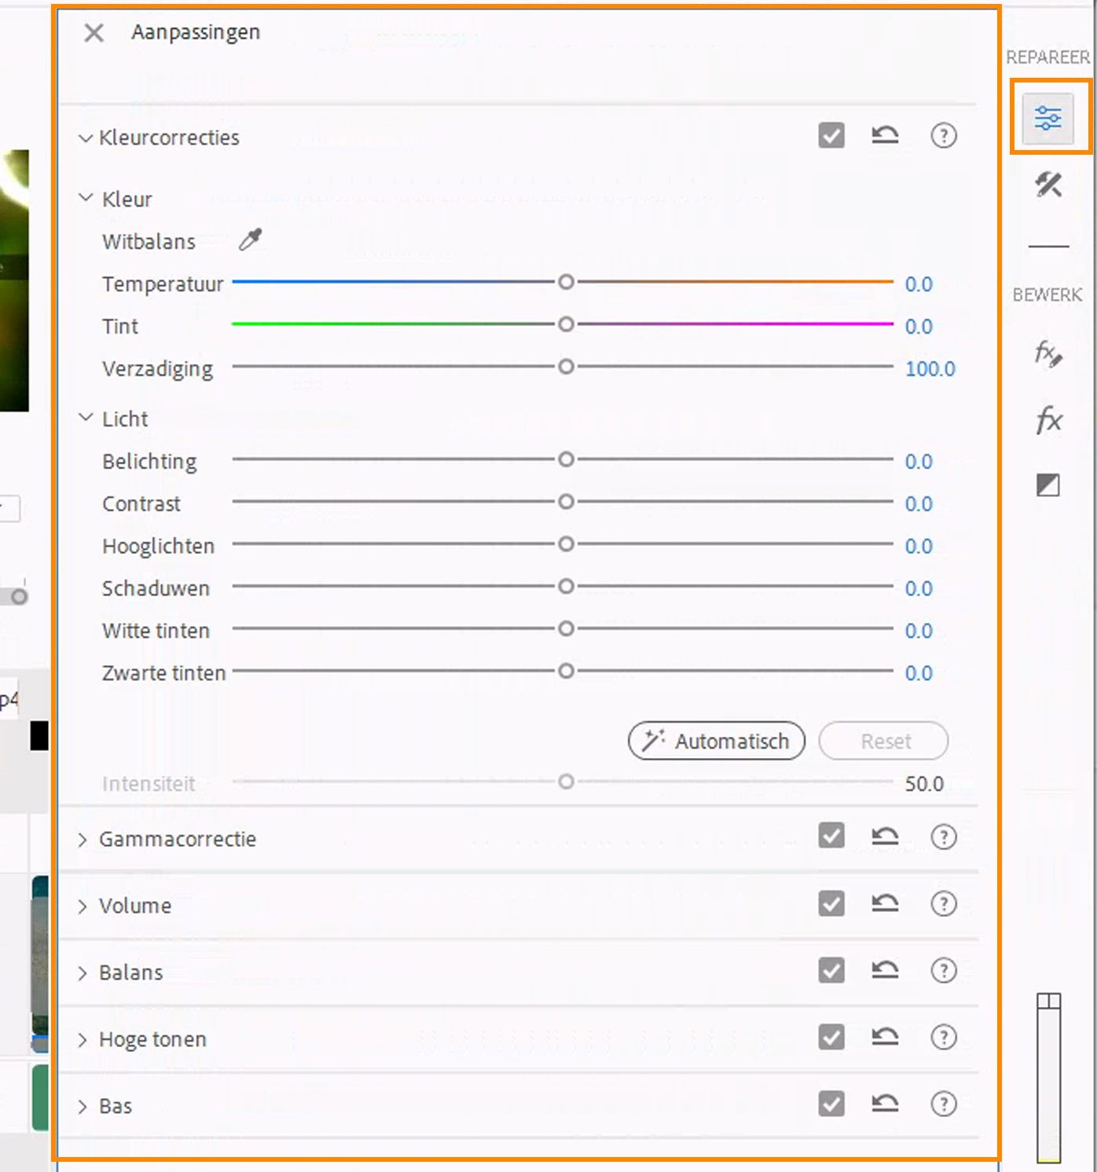Open the Aanpassingen sliders icon in sidebar

click(1047, 119)
